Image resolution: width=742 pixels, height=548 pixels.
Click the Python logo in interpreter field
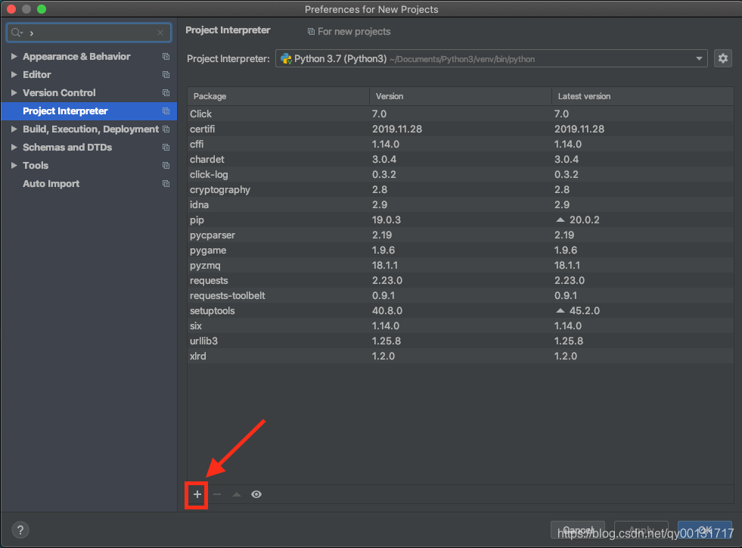(x=286, y=59)
